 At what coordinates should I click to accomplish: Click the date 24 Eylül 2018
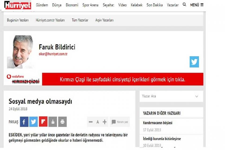click(x=18, y=109)
